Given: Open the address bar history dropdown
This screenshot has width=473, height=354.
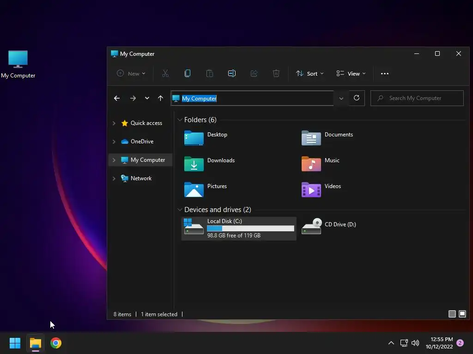Looking at the screenshot, I should point(341,98).
